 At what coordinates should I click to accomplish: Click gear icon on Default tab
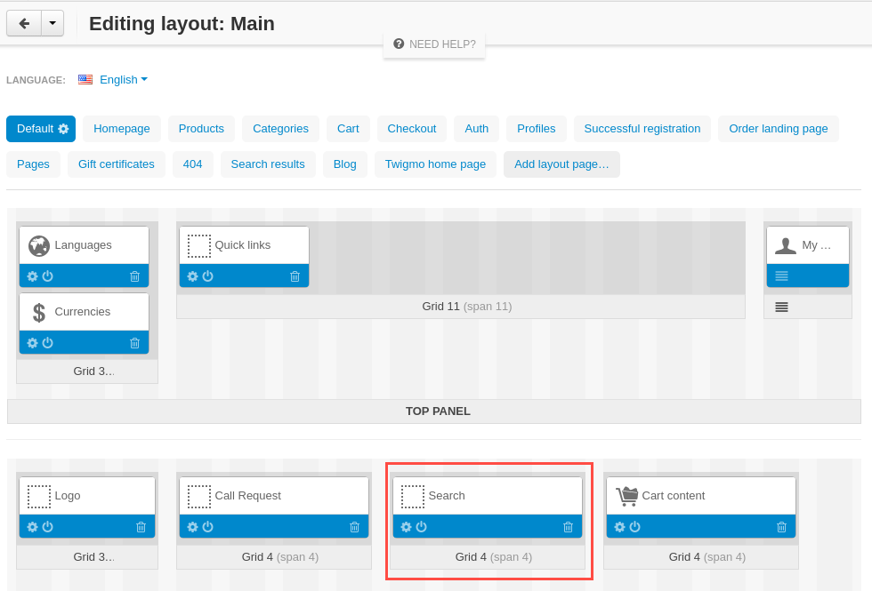click(x=63, y=129)
